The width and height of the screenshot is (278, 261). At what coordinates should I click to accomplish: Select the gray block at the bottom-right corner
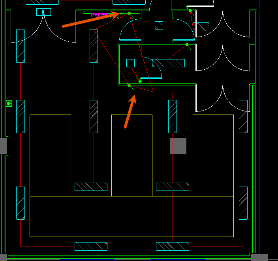coord(259,257)
